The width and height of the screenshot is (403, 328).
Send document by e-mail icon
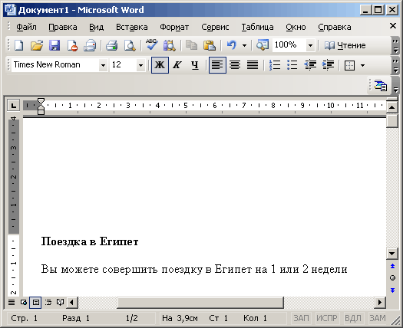pyautogui.click(x=90, y=46)
